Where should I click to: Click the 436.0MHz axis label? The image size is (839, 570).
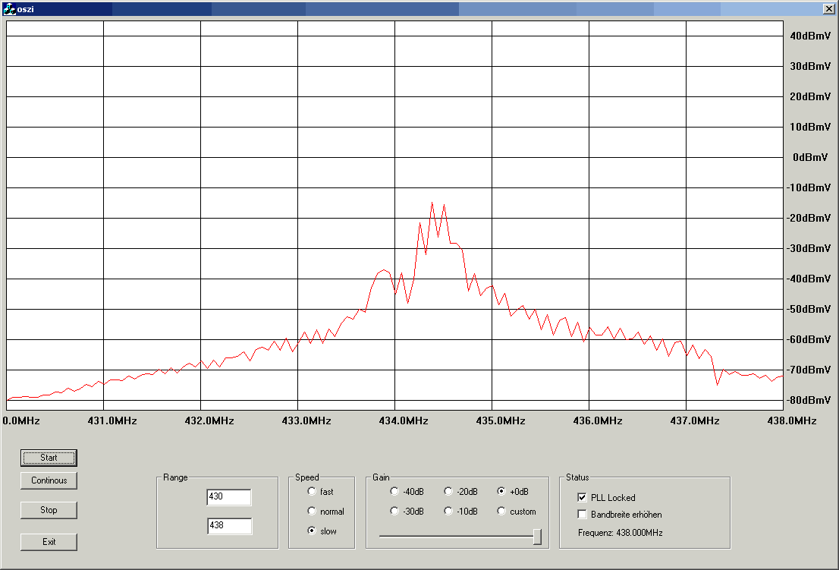point(598,420)
